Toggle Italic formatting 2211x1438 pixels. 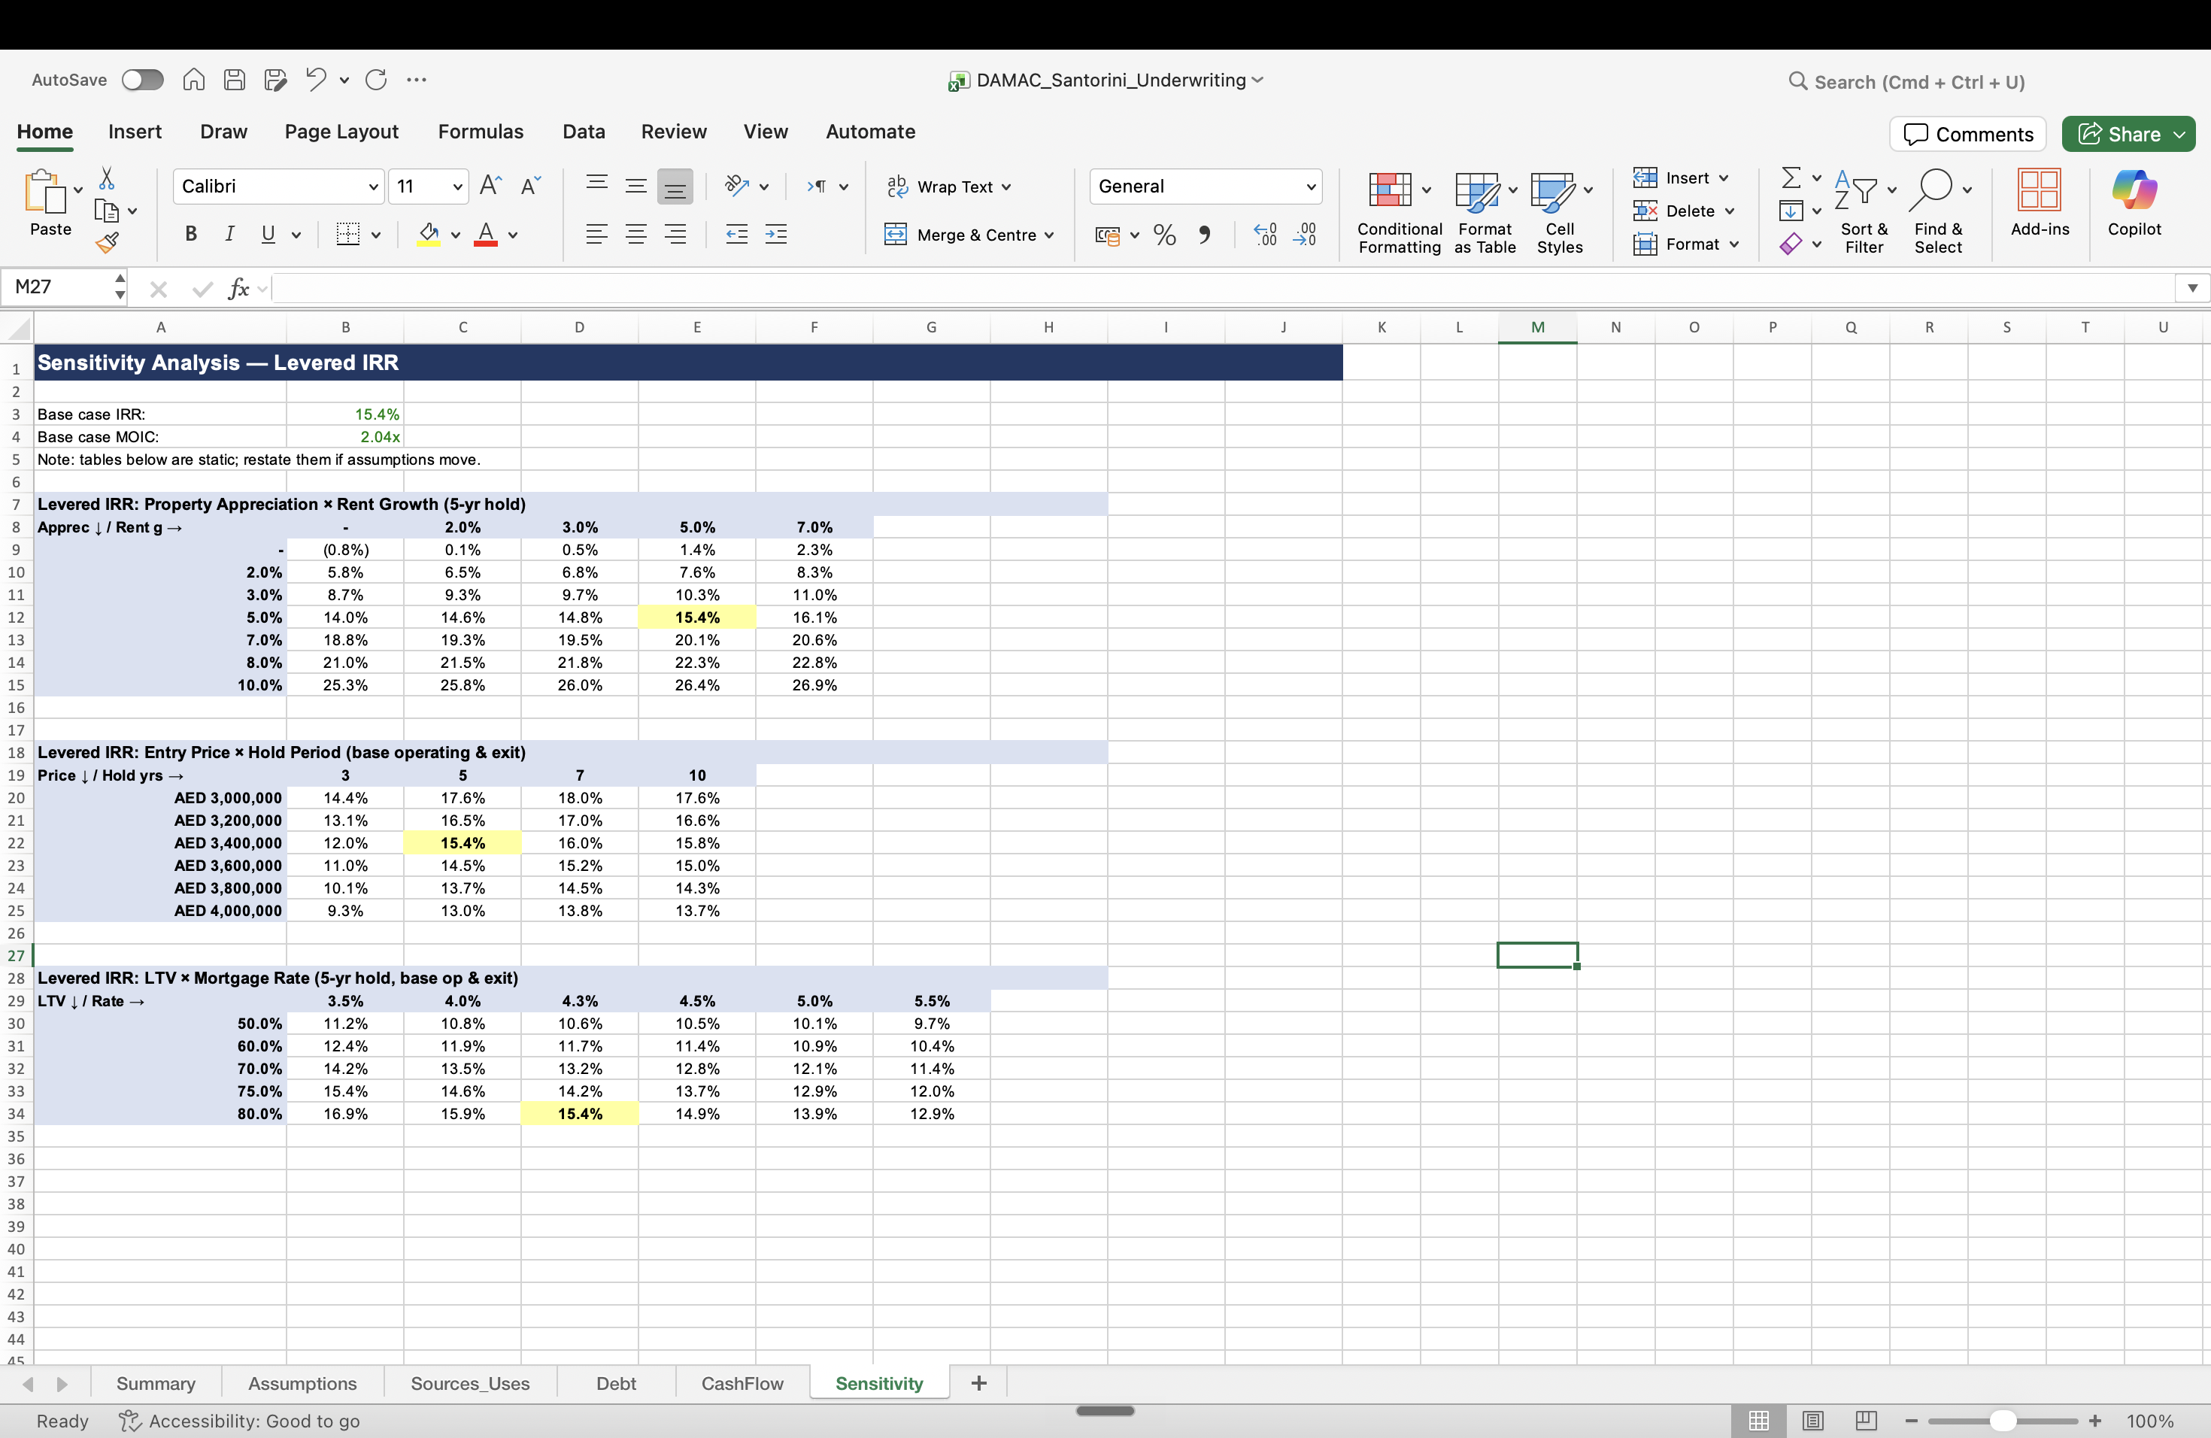coord(229,234)
